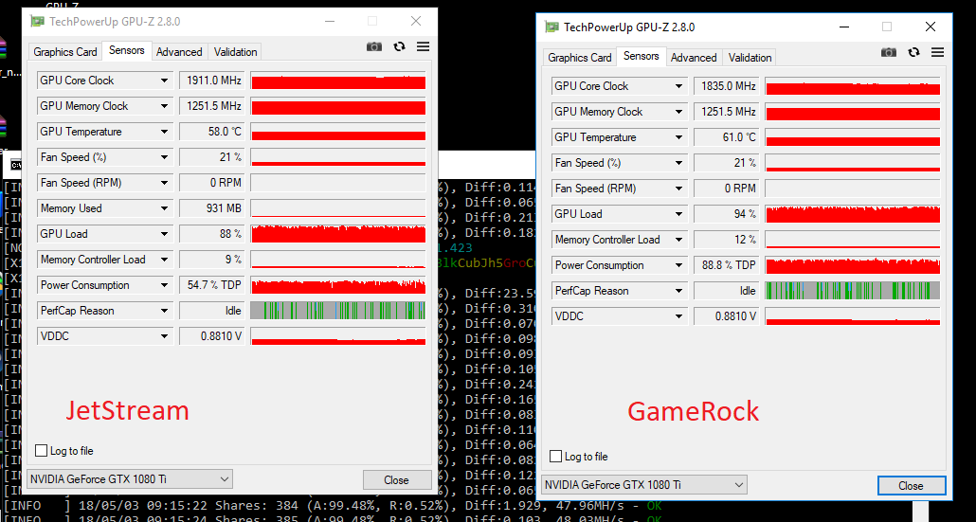Enable Log to file in JetStream window

coord(41,450)
